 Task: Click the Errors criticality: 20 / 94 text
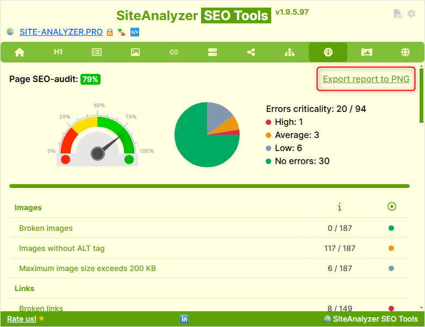click(316, 109)
